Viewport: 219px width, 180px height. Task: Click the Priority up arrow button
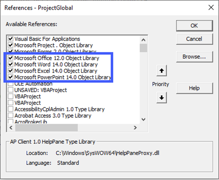click(162, 70)
